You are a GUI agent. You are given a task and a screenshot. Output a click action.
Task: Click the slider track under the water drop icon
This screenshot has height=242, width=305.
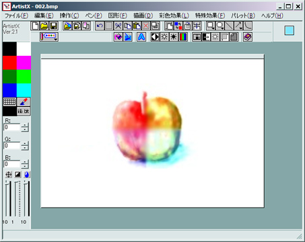click(x=27, y=198)
